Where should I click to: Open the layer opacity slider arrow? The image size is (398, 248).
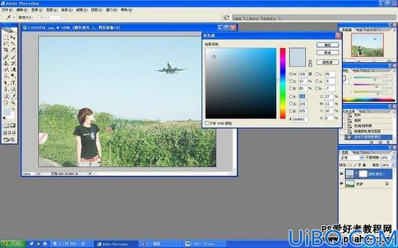[x=393, y=158]
